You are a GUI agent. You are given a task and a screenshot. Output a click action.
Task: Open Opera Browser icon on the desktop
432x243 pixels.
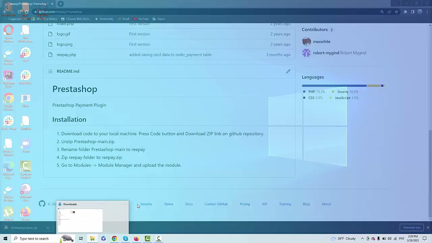point(8,34)
